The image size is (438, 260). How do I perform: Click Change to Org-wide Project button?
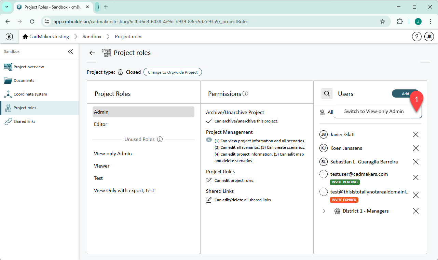click(173, 72)
